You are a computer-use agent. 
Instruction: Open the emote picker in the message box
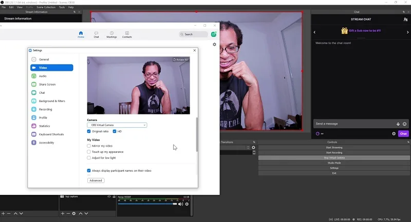(404, 124)
